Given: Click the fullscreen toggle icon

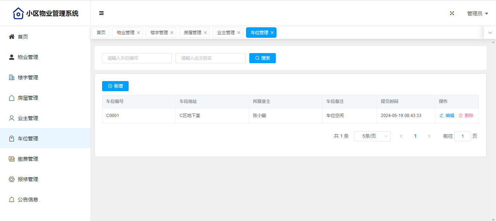Looking at the screenshot, I should tap(452, 13).
